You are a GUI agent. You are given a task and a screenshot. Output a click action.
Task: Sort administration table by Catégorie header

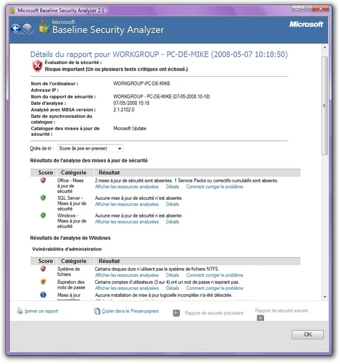(74, 261)
